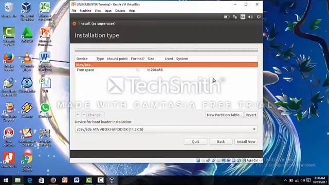Screen dimensions: 329x185
Task: Click the Mount point column header
Action: click(117, 59)
